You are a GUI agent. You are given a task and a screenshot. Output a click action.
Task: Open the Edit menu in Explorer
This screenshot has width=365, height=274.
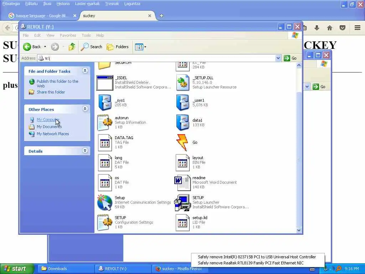point(37,35)
